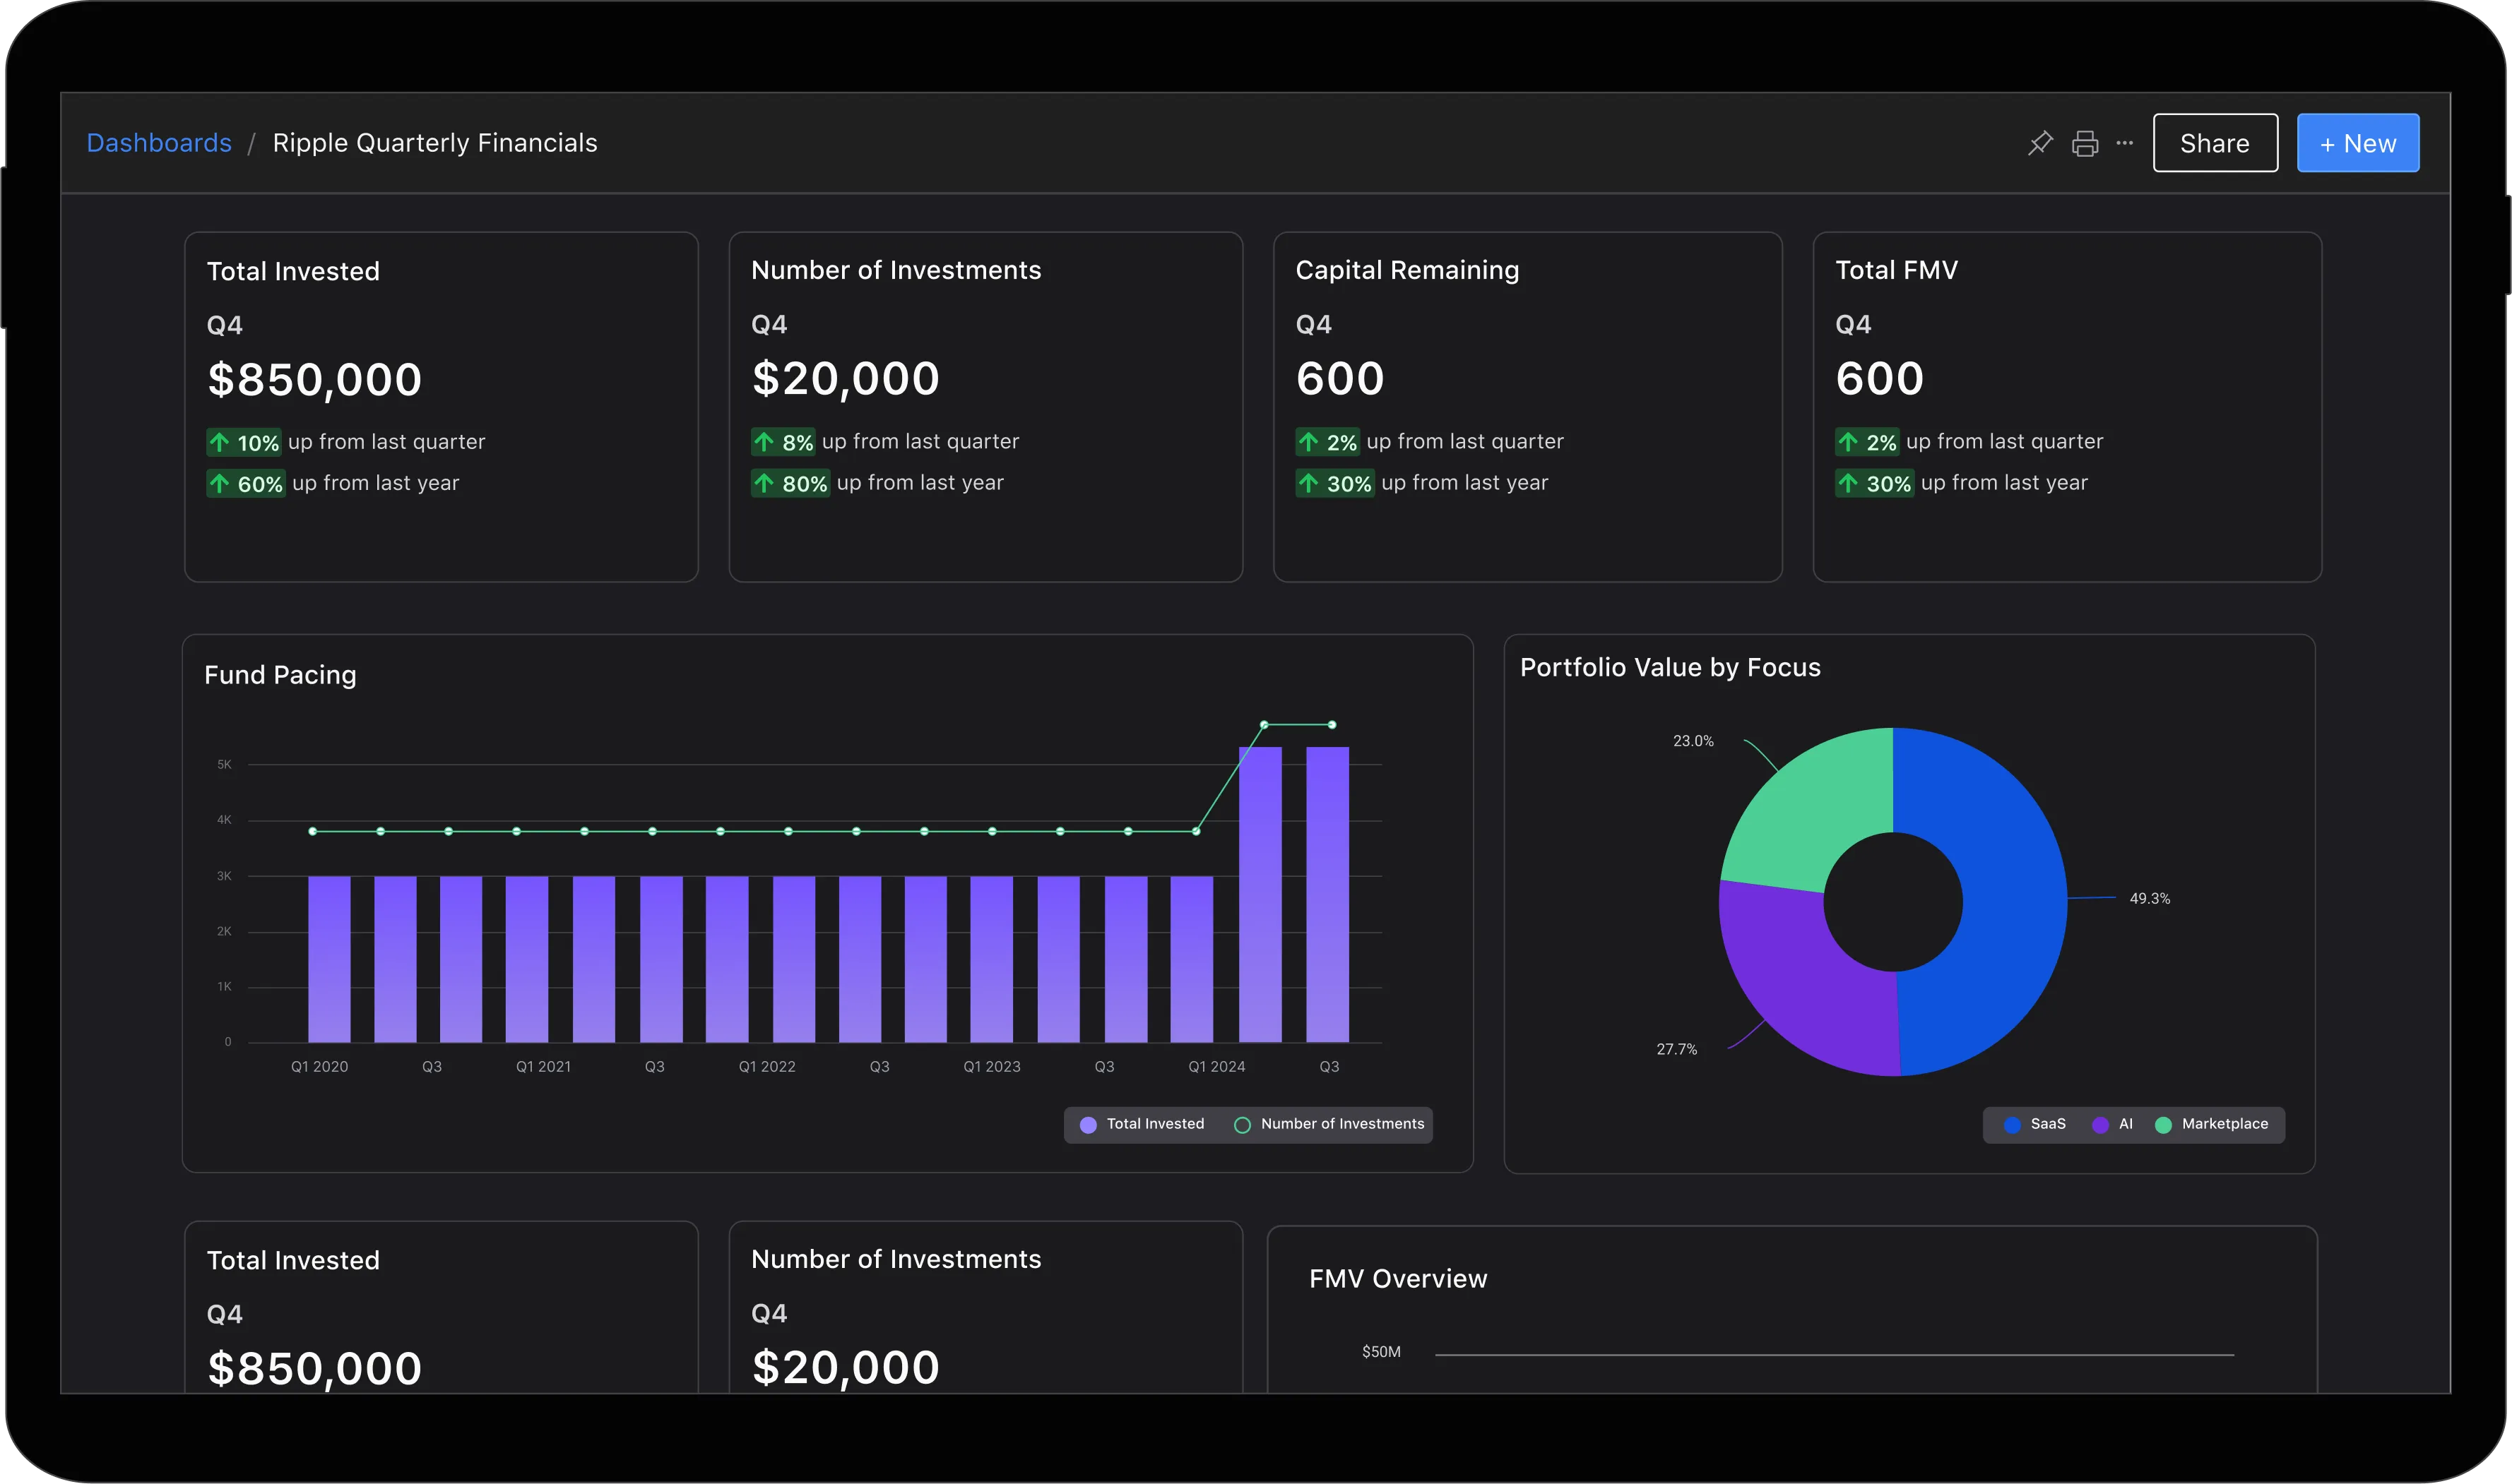Toggle SaaS legend entry in pie chart

pos(2034,1124)
